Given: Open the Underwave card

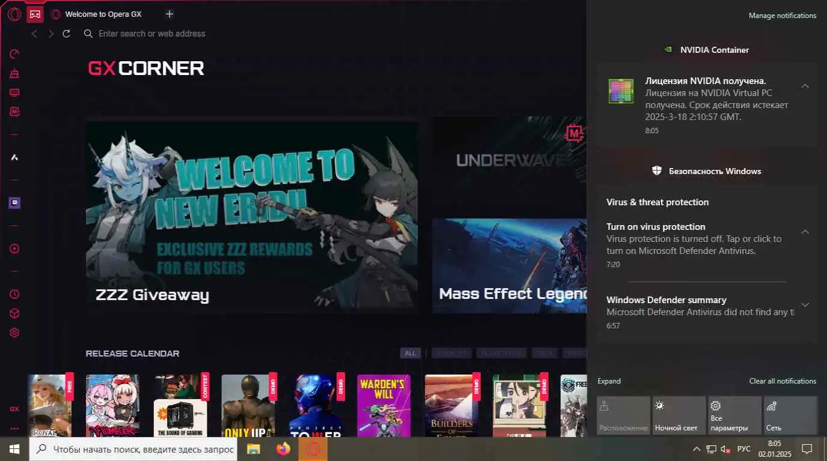Looking at the screenshot, I should click(509, 163).
